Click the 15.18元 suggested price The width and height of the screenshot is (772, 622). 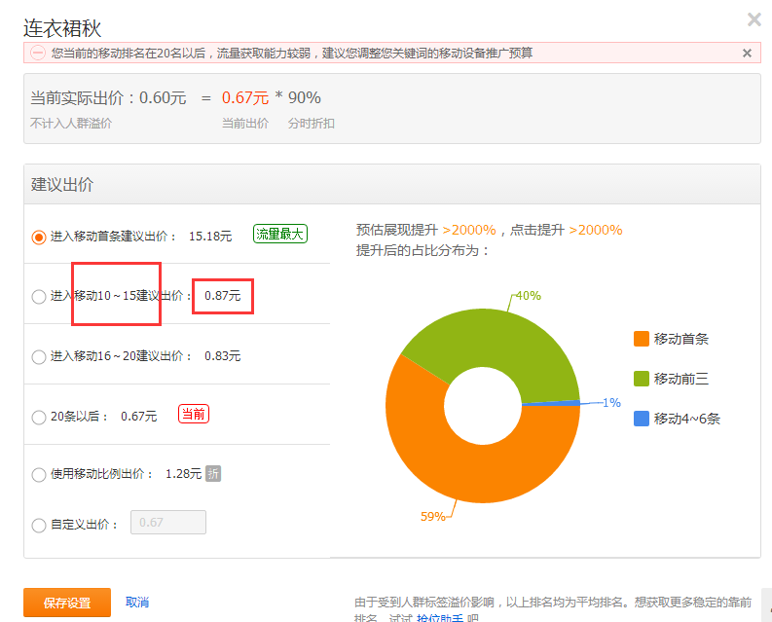click(x=210, y=237)
